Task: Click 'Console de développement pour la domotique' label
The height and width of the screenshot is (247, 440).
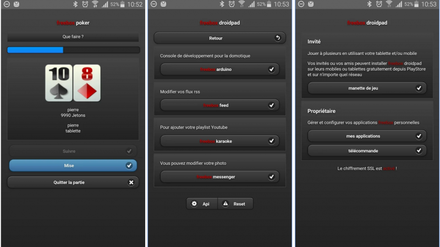Action: click(205, 56)
